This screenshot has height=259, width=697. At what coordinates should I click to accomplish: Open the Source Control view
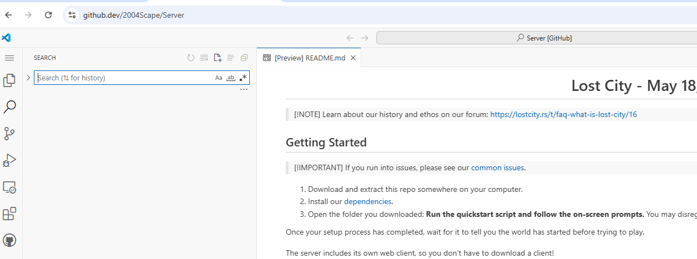click(x=9, y=134)
